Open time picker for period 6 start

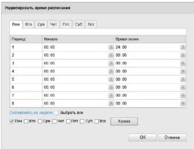111,87
